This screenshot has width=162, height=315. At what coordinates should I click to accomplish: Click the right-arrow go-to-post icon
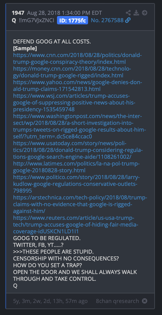click(144, 13)
